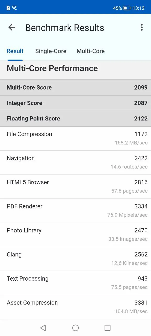Open the three-dot overflow menu

[x=142, y=27]
